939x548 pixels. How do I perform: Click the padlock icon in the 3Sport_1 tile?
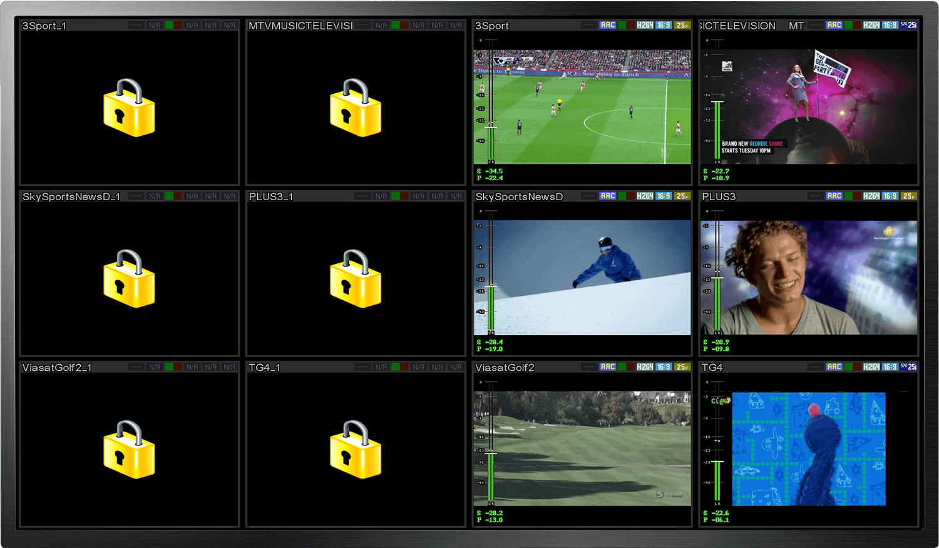[129, 108]
